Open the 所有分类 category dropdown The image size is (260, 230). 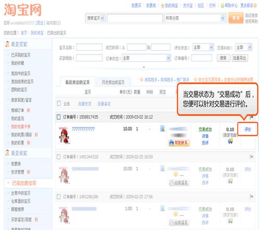195,18
